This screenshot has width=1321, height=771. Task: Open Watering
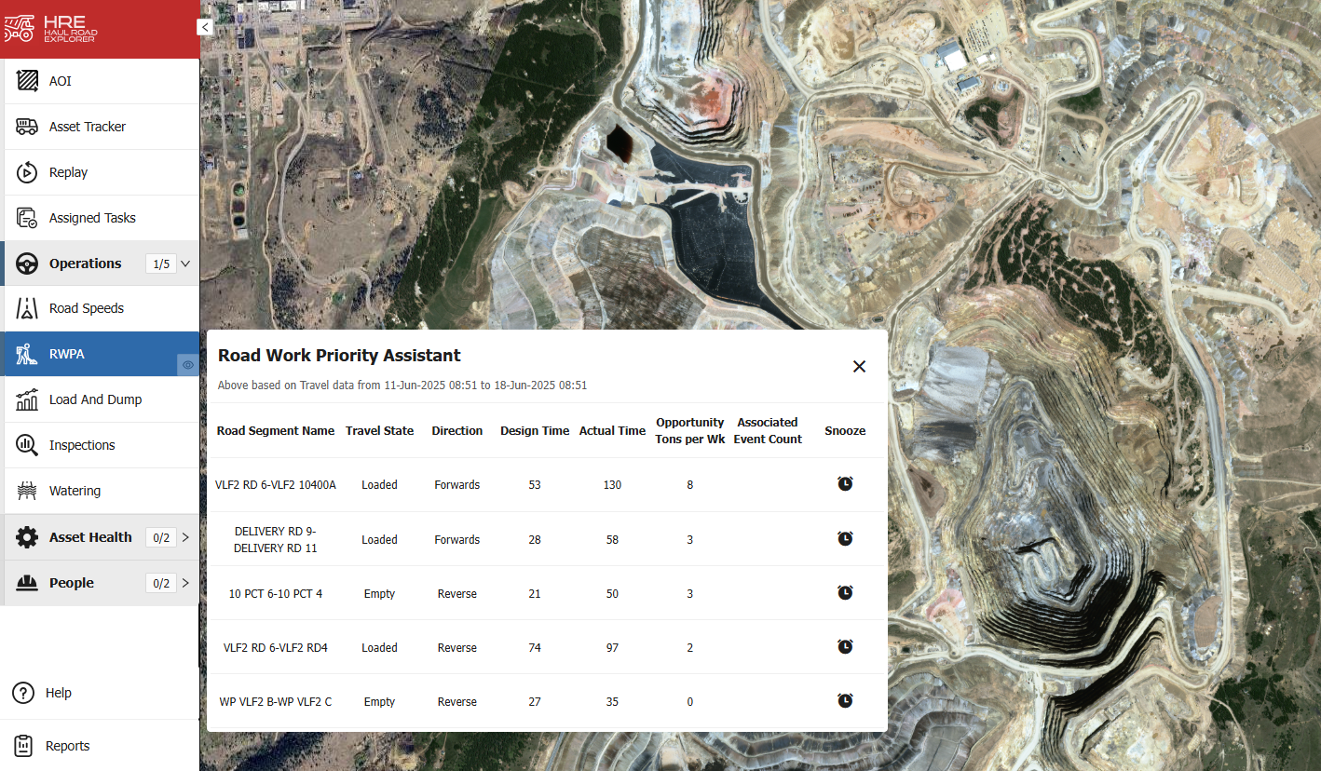click(100, 491)
